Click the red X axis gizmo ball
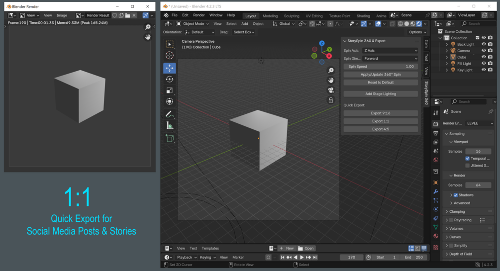Viewport: 500px width, 271px height. [329, 56]
